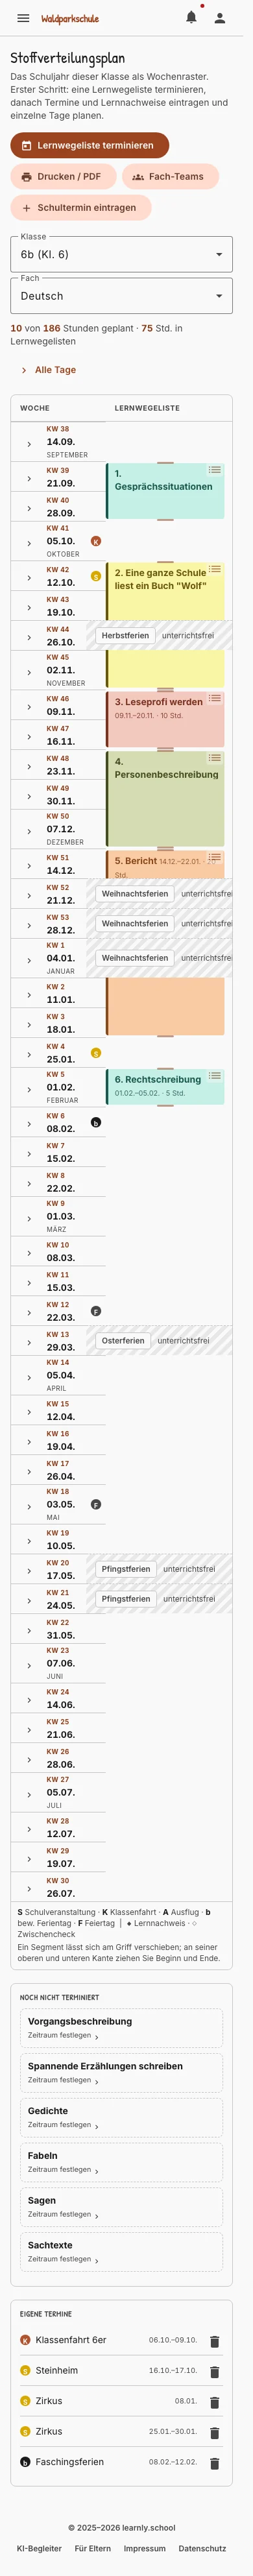
Task: Click Lernwegeliste terminieren button
Action: click(89, 145)
